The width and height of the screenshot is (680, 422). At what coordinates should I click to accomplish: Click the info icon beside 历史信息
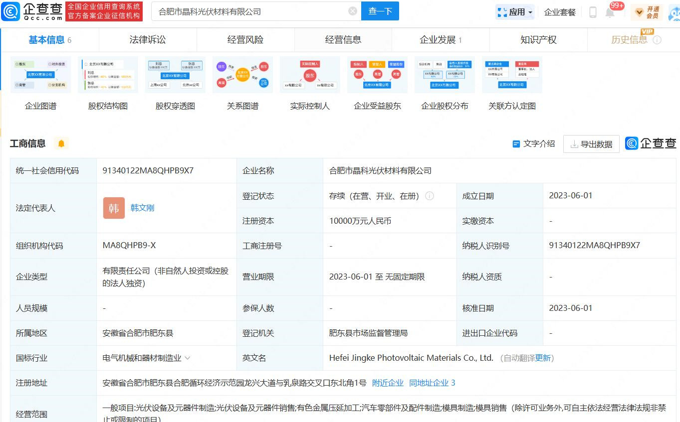(x=657, y=40)
